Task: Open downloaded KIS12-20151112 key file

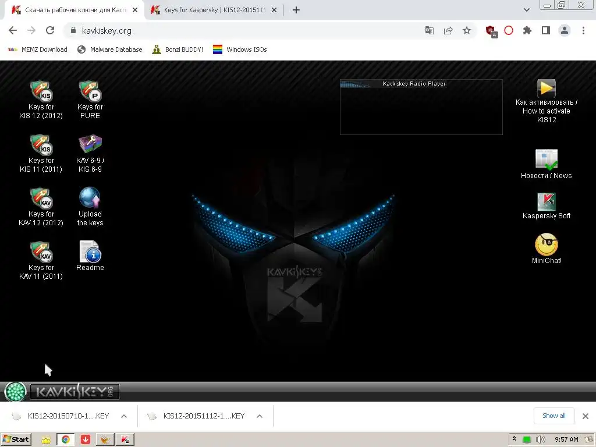Action: tap(197, 416)
